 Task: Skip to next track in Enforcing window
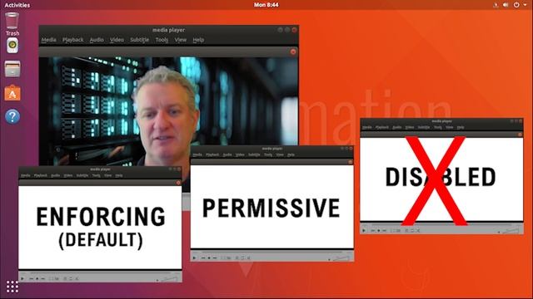coord(42,279)
